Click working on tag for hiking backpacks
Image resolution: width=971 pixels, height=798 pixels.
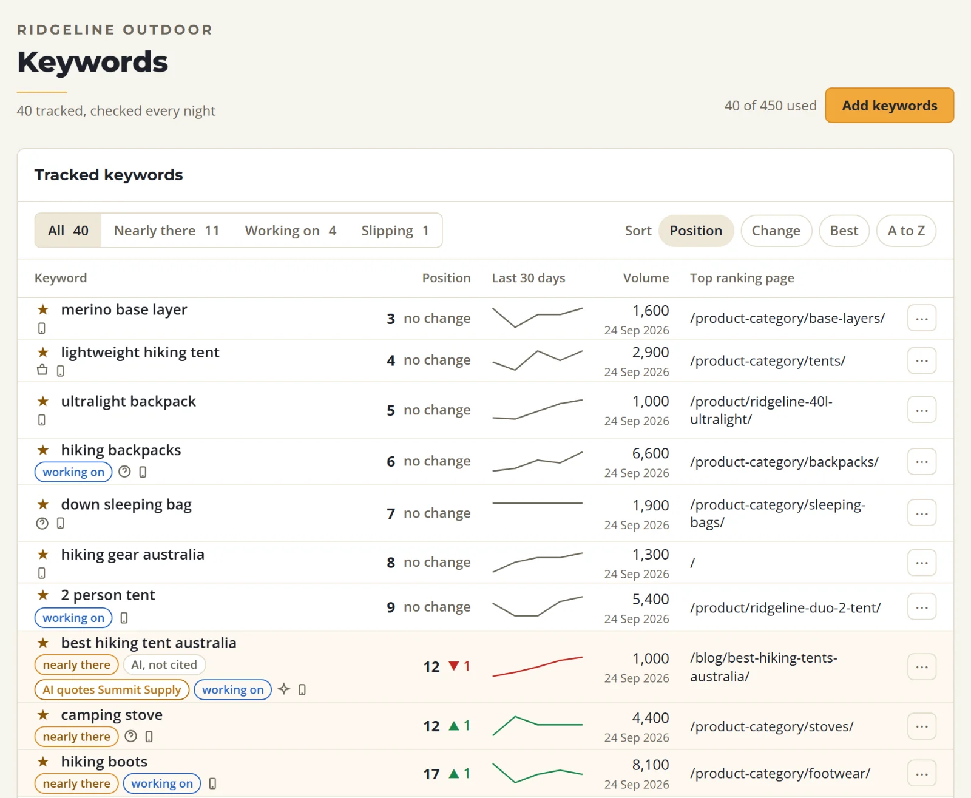tap(73, 472)
